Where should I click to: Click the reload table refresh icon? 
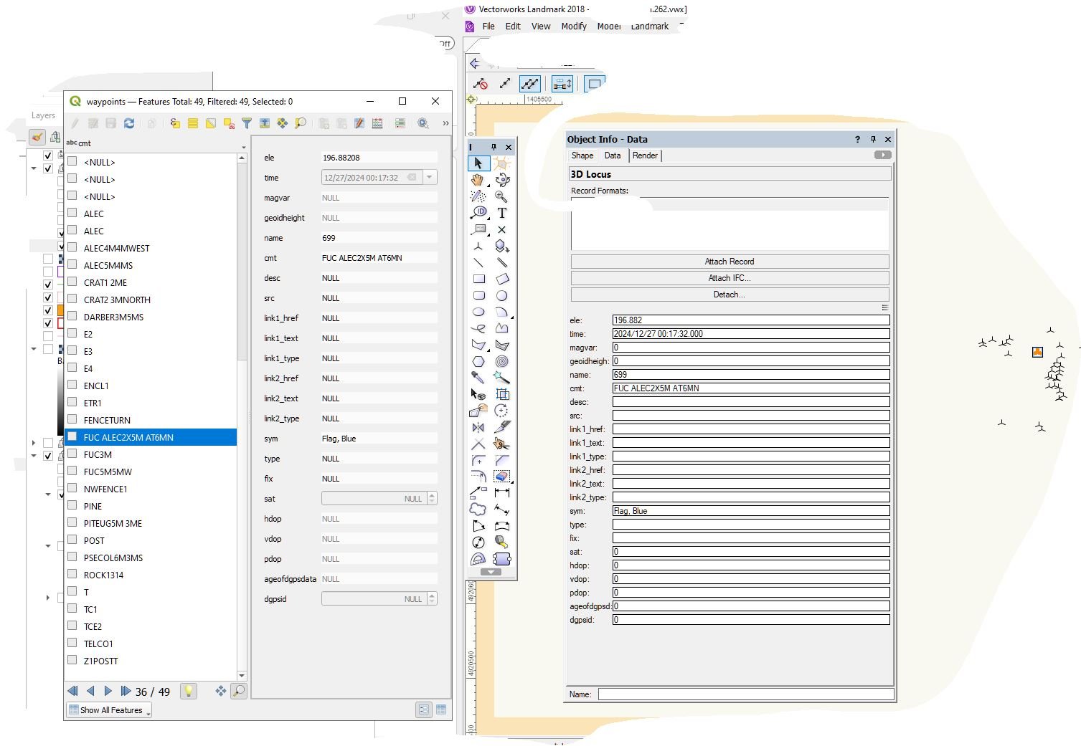(x=129, y=123)
